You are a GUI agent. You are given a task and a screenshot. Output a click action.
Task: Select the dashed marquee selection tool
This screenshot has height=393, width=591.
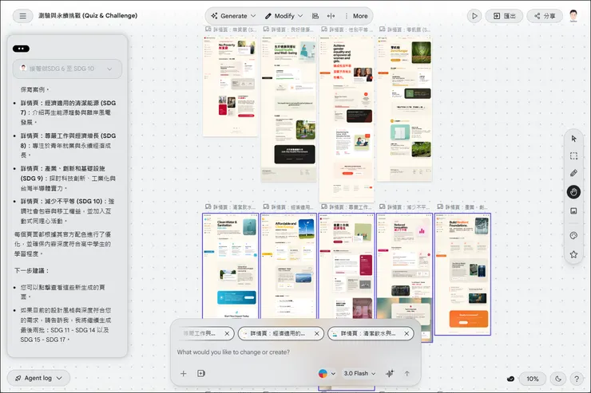[x=573, y=155]
